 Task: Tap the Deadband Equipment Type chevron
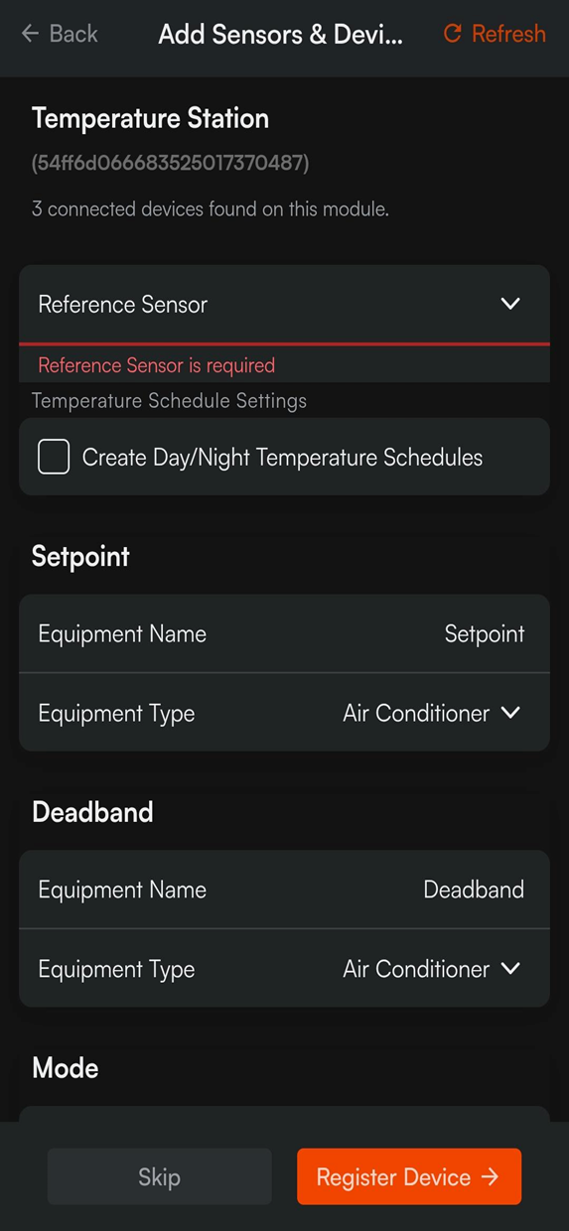click(x=510, y=969)
